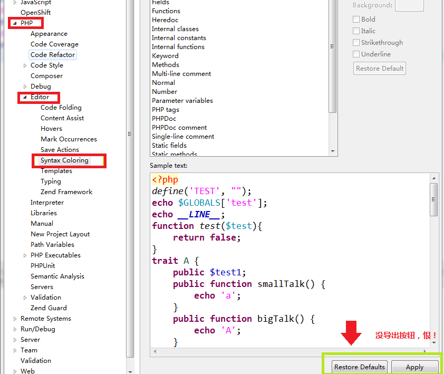
Task: Select Normal in syntax element list
Action: (163, 83)
